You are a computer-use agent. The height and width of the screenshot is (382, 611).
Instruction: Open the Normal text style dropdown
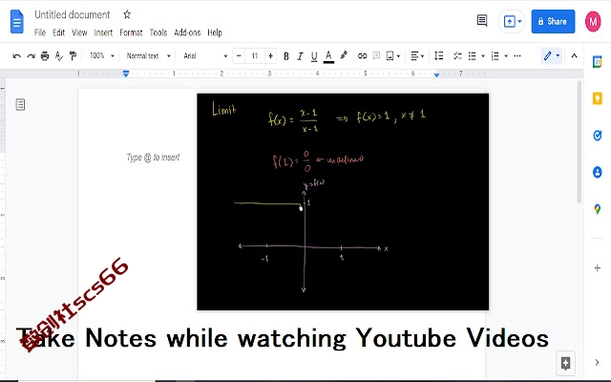(x=148, y=56)
